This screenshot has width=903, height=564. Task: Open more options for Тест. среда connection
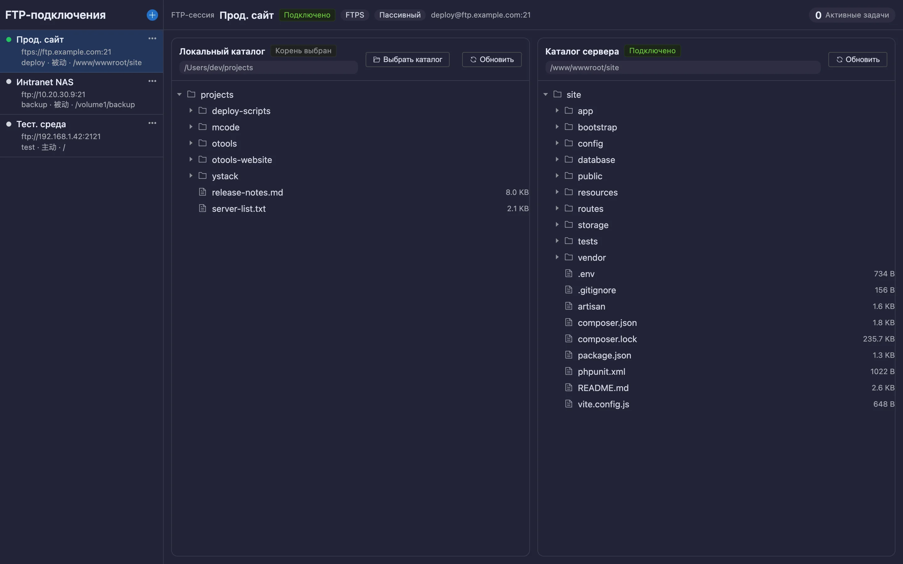tap(152, 123)
